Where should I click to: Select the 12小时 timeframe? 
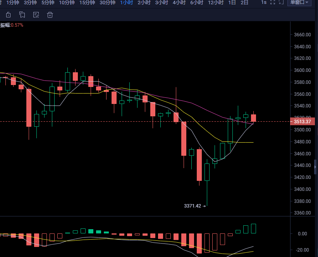tap(216, 2)
